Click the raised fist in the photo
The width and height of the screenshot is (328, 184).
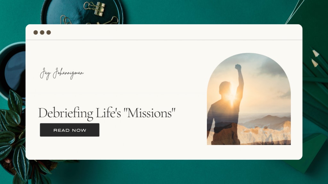point(238,67)
